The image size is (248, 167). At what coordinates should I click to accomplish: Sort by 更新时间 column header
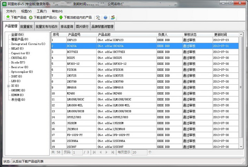click(x=220, y=34)
